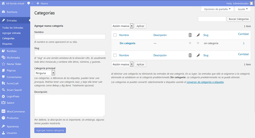
Task: Open the Categoría principal Ninguna dropdown
Action: coord(45,73)
